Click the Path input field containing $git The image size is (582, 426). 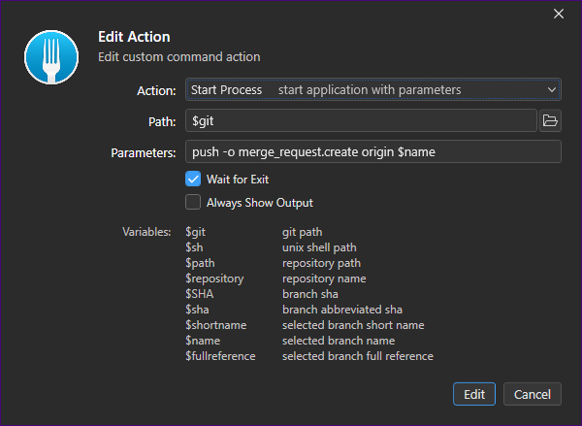361,120
